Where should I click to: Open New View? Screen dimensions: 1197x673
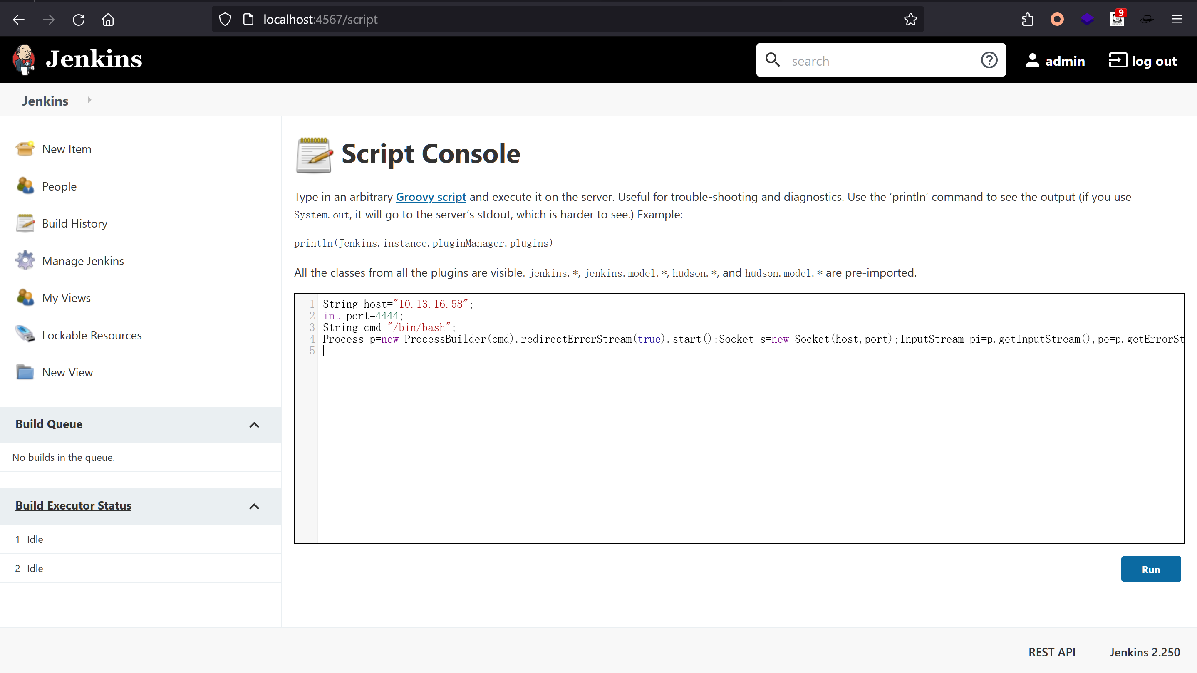coord(67,373)
